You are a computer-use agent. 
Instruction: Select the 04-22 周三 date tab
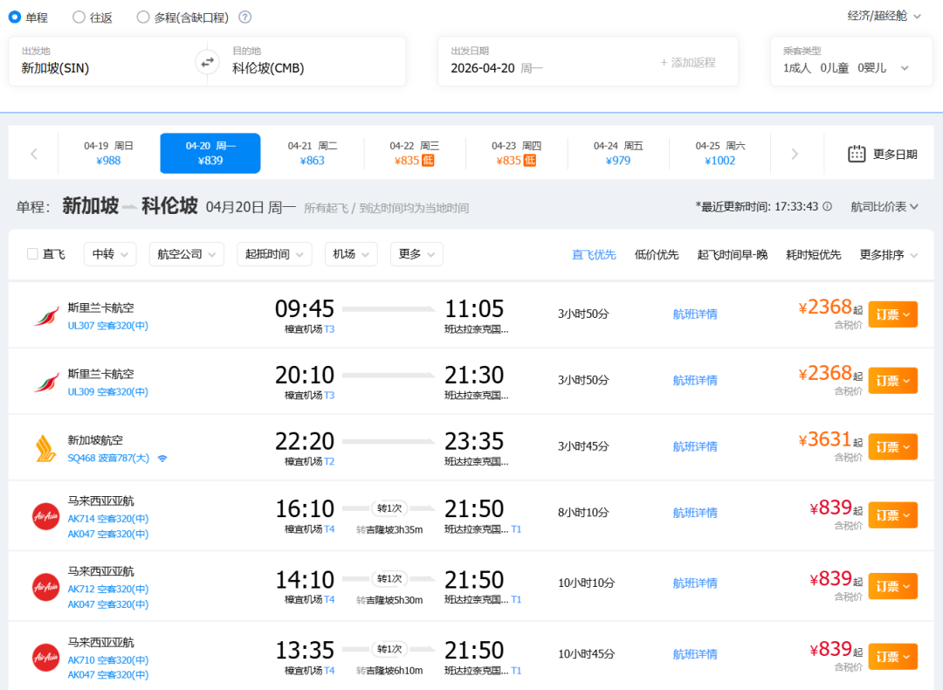click(415, 154)
